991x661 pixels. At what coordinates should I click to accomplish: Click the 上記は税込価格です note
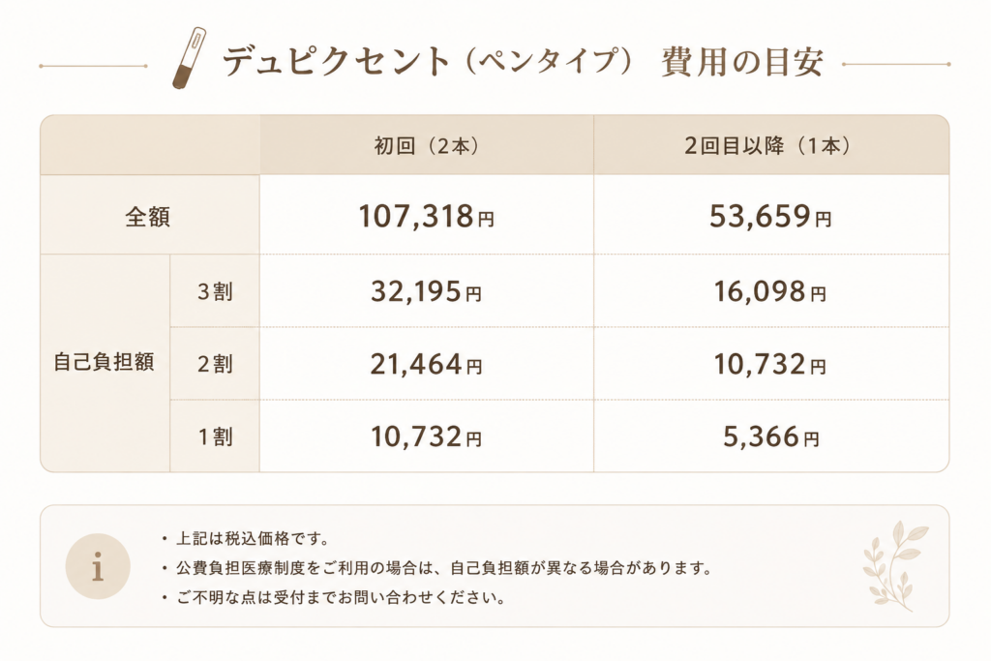pyautogui.click(x=253, y=539)
